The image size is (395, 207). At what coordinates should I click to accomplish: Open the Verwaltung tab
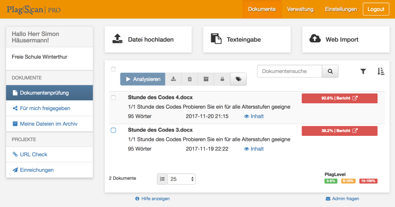300,9
